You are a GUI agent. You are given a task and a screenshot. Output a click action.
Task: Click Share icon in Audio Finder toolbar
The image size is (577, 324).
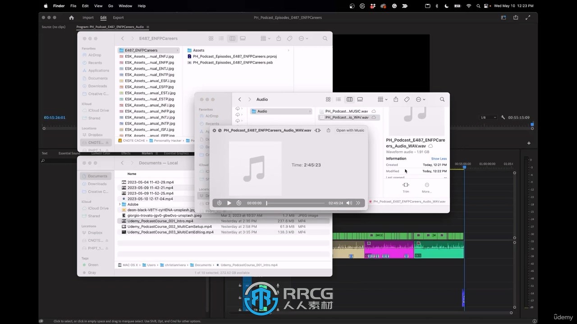(396, 99)
